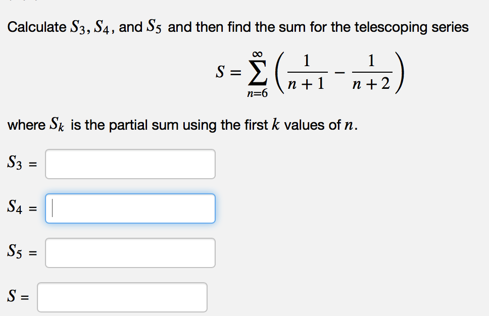Click the minus sign between the fractions
This screenshot has width=489, height=316.
(339, 73)
